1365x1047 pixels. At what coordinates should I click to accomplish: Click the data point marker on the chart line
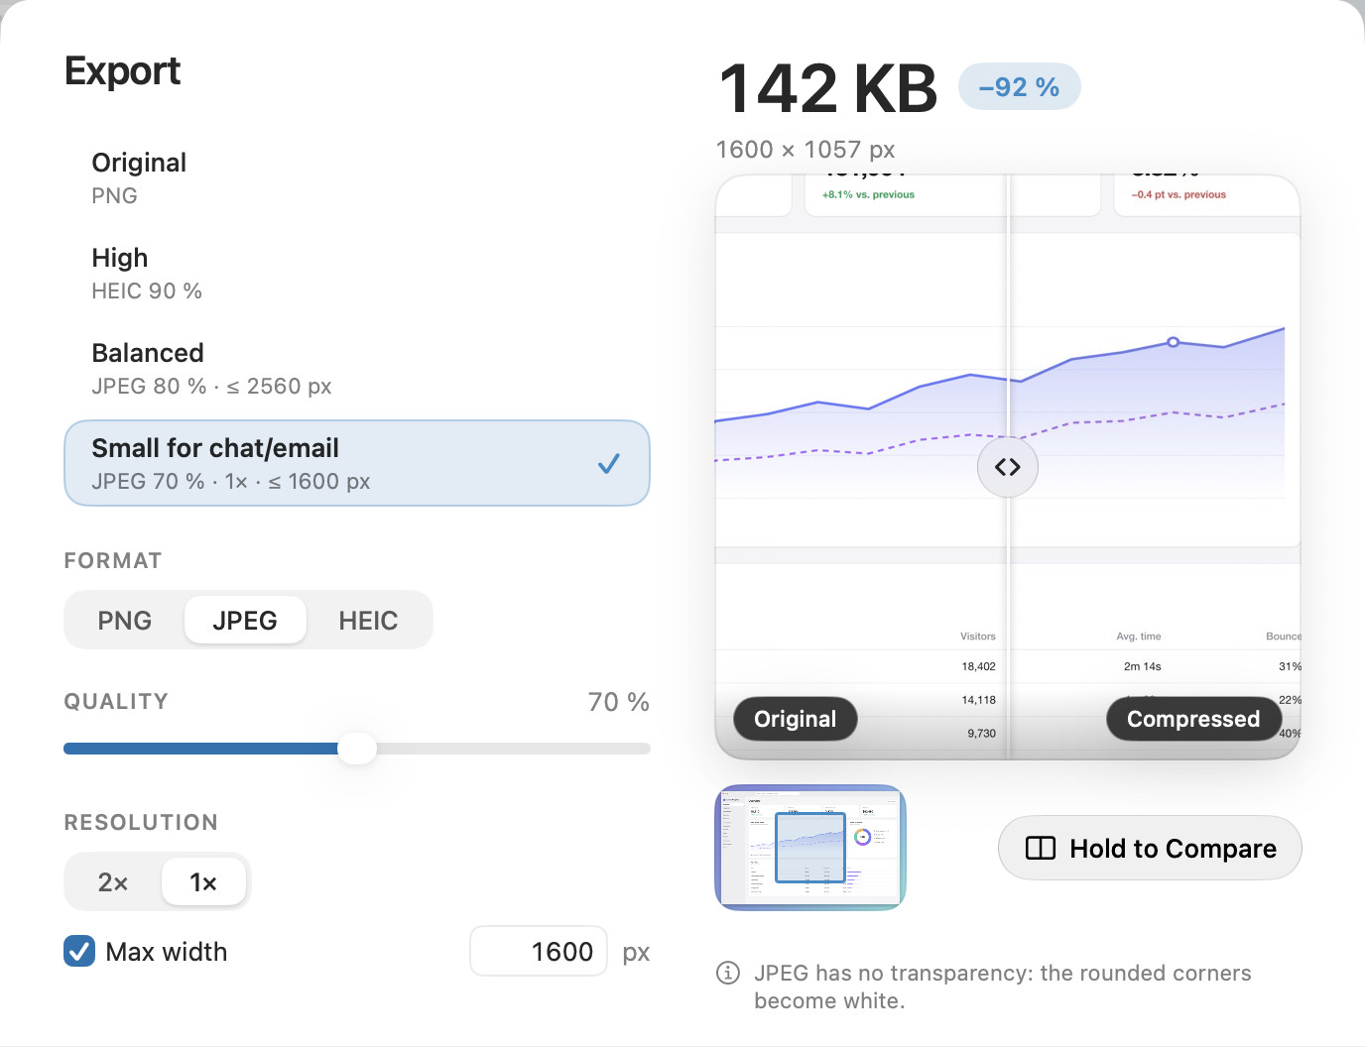coord(1174,342)
